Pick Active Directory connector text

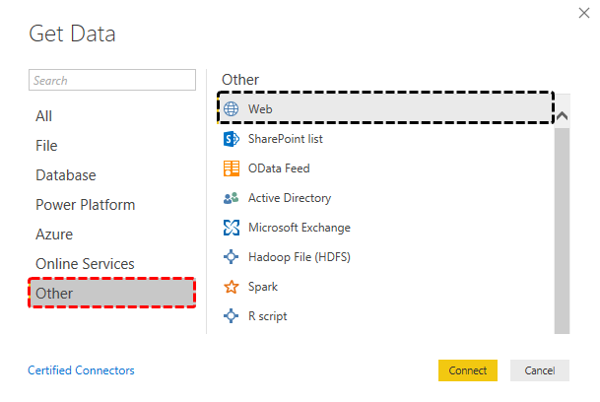[290, 198]
